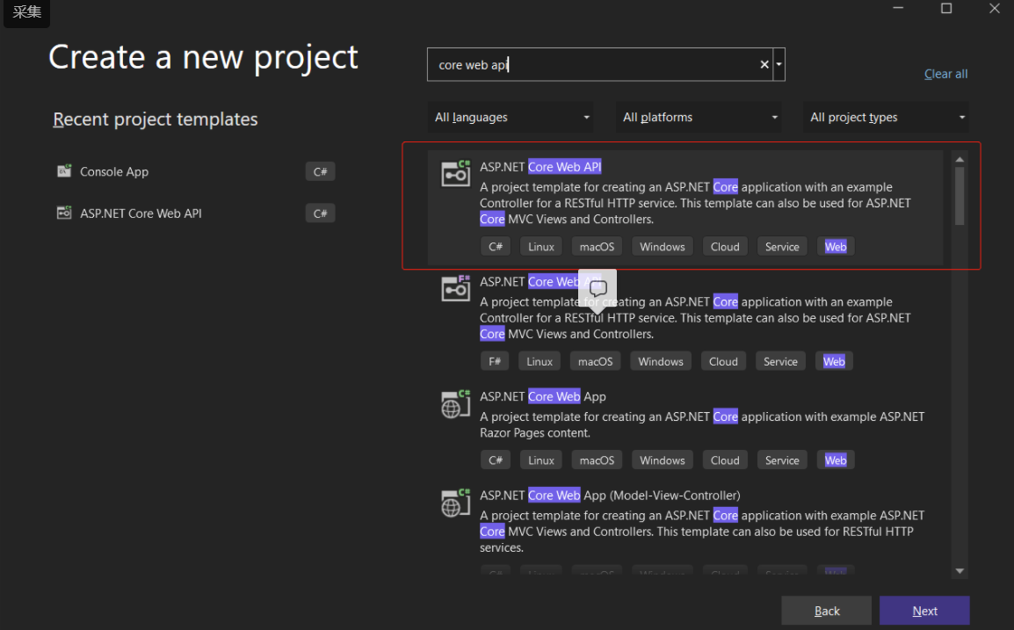This screenshot has height=630, width=1014.
Task: Click the Model-View-Controller template icon
Action: coord(455,503)
